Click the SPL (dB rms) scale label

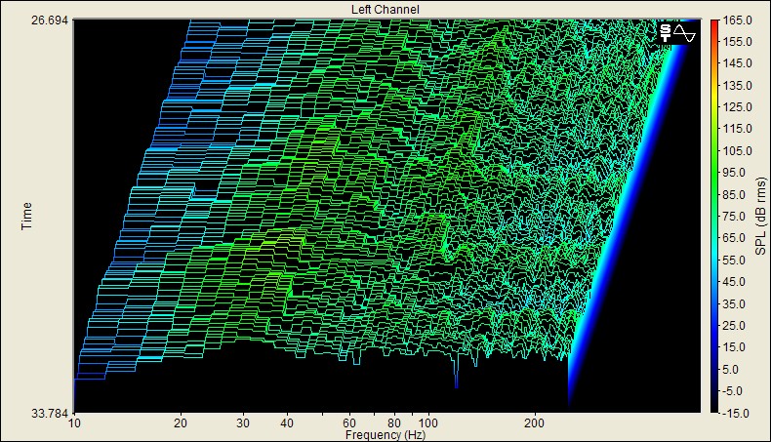(759, 216)
